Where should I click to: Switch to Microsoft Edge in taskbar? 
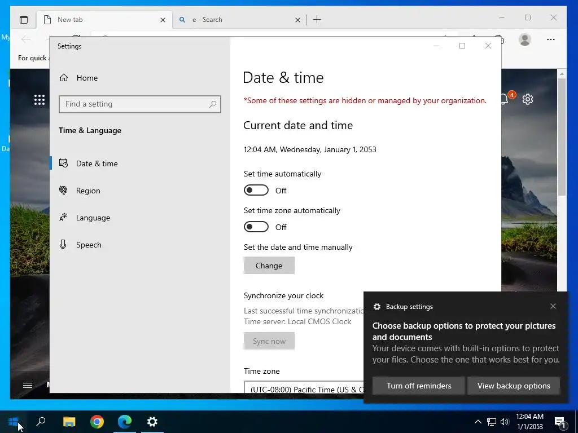(x=125, y=422)
